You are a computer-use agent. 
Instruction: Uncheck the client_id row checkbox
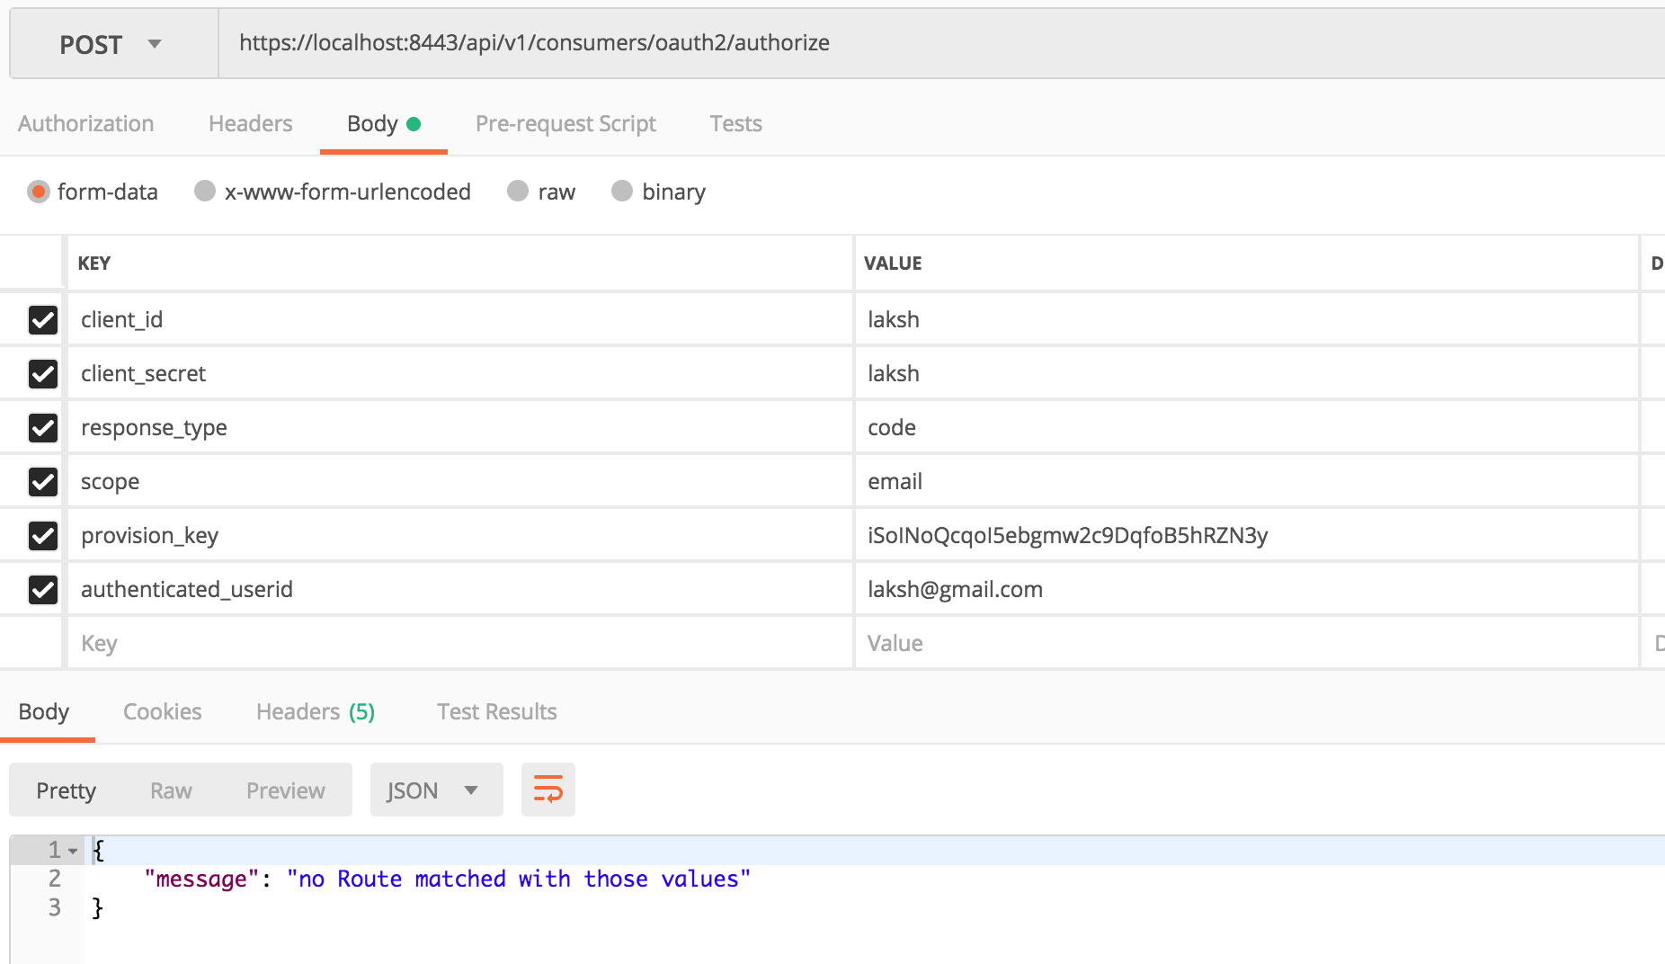pyautogui.click(x=43, y=319)
